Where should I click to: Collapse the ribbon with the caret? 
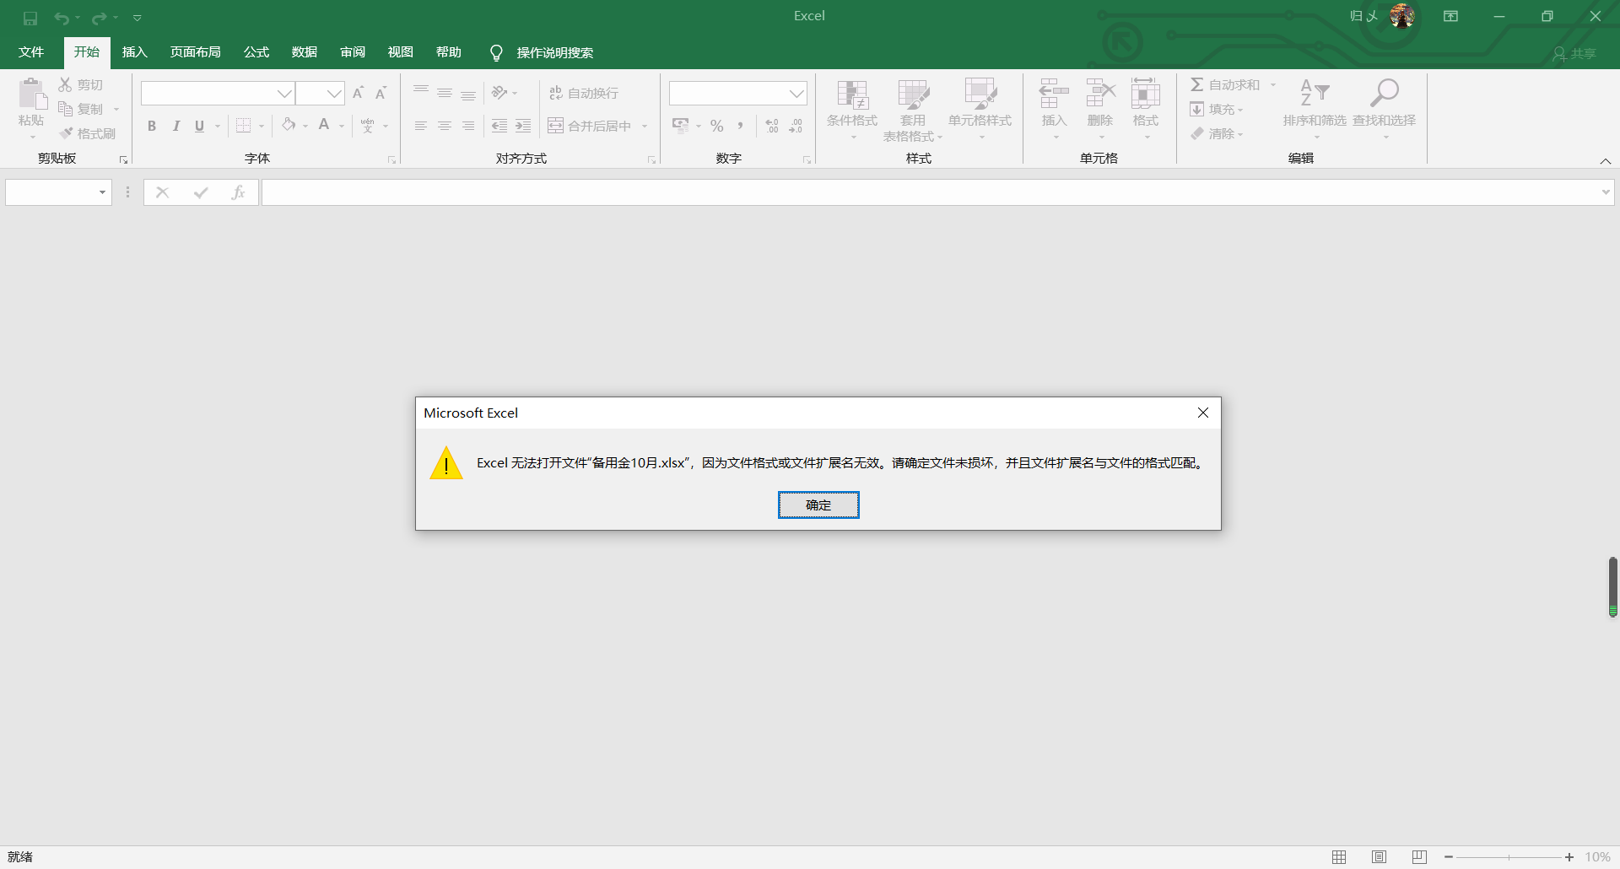click(x=1606, y=160)
